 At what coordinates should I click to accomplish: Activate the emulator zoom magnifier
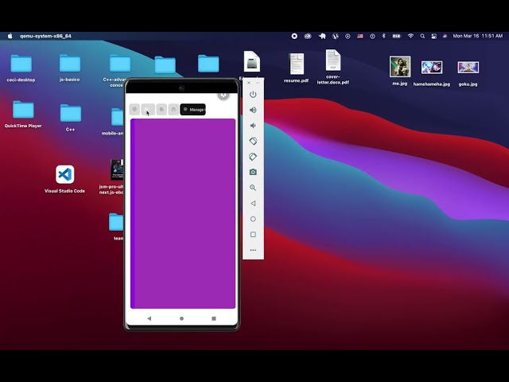(253, 188)
